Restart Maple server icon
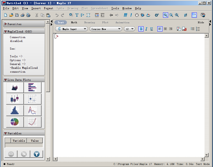The height and width of the screenshot is (167, 213). click(148, 15)
